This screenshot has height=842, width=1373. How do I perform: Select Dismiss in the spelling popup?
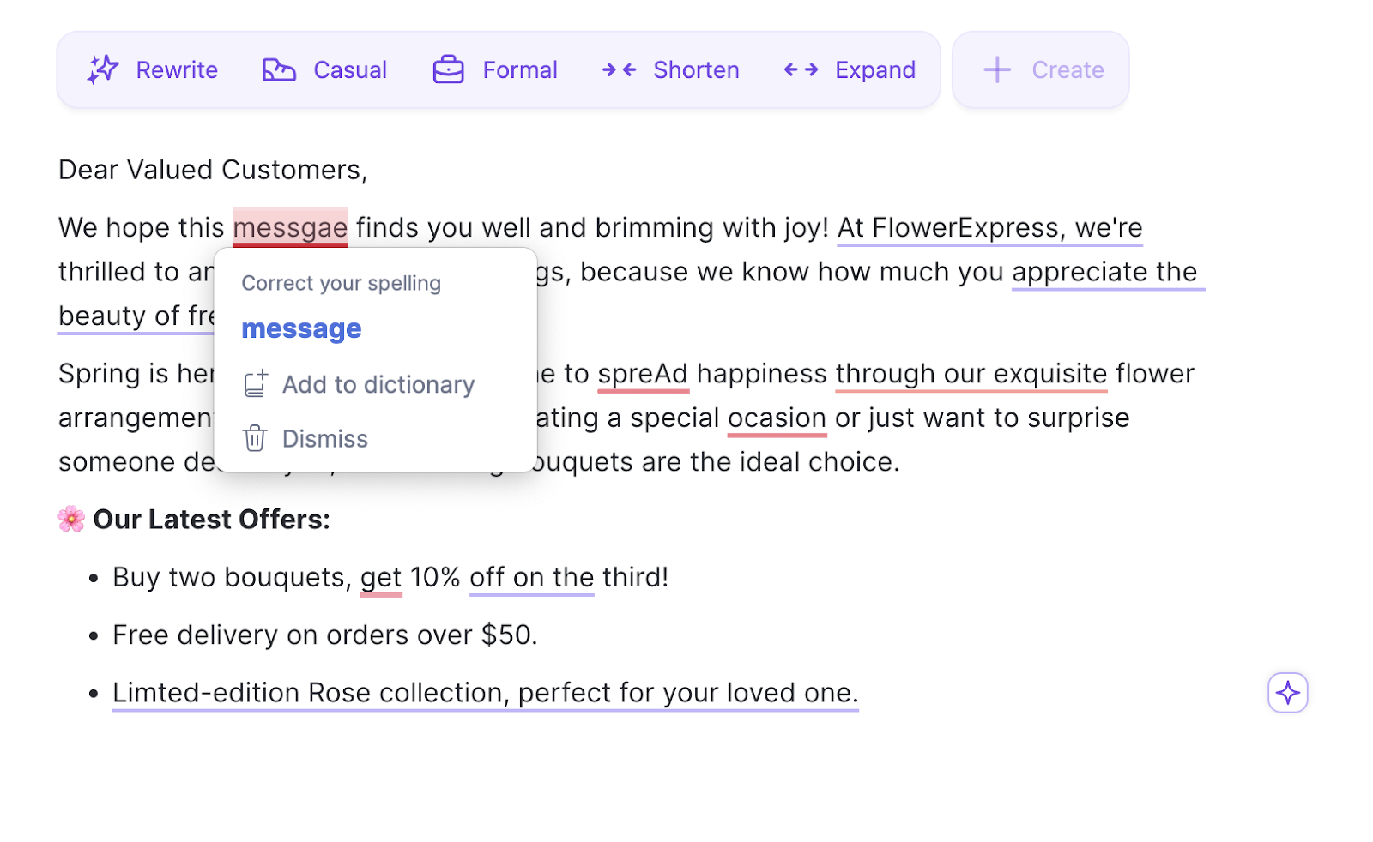pyautogui.click(x=324, y=438)
